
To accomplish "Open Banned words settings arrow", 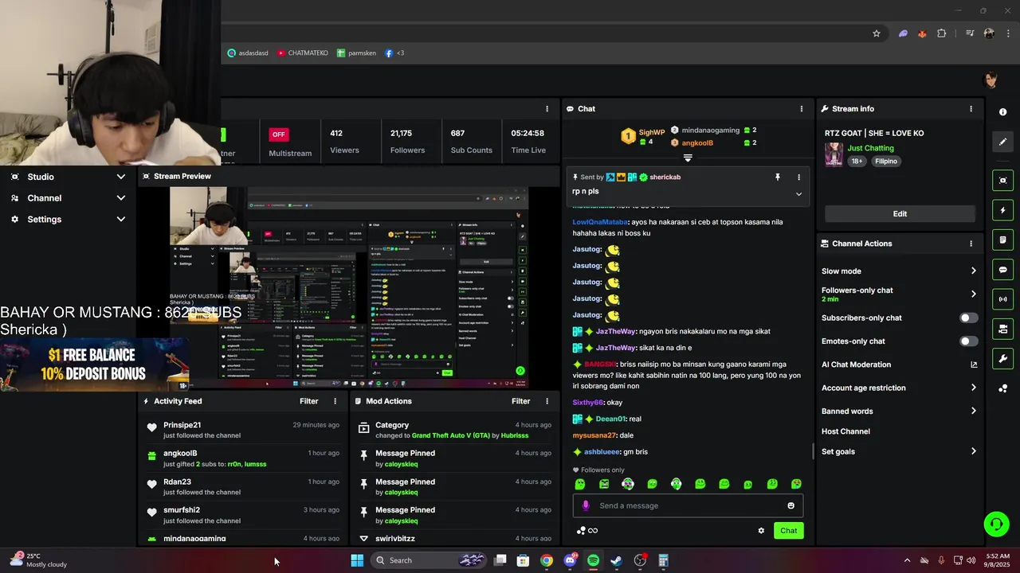I will coord(973,411).
